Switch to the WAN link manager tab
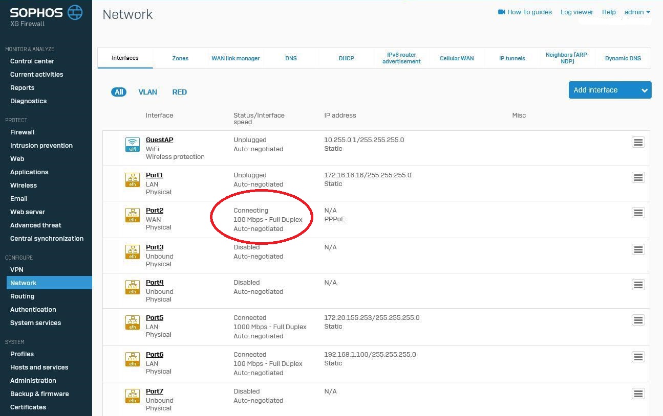The width and height of the screenshot is (663, 416). pos(236,58)
